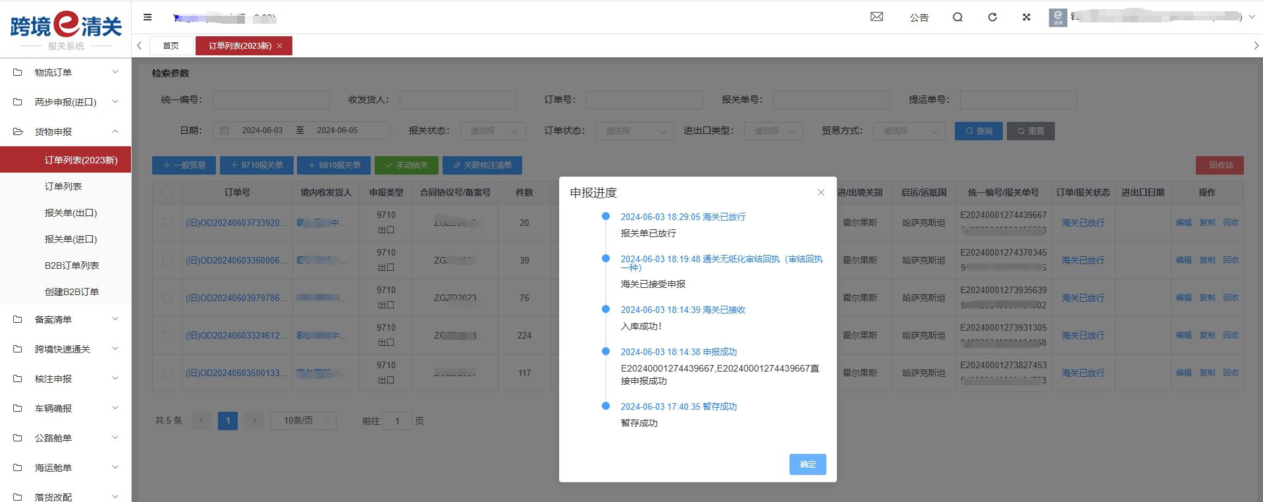The height and width of the screenshot is (502, 1263).
Task: Click the 查询 search button
Action: point(978,131)
